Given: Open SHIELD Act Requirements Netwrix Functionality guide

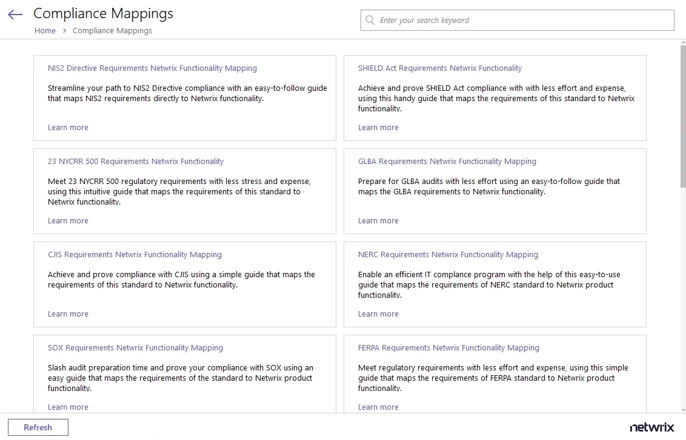Looking at the screenshot, I should pos(439,68).
